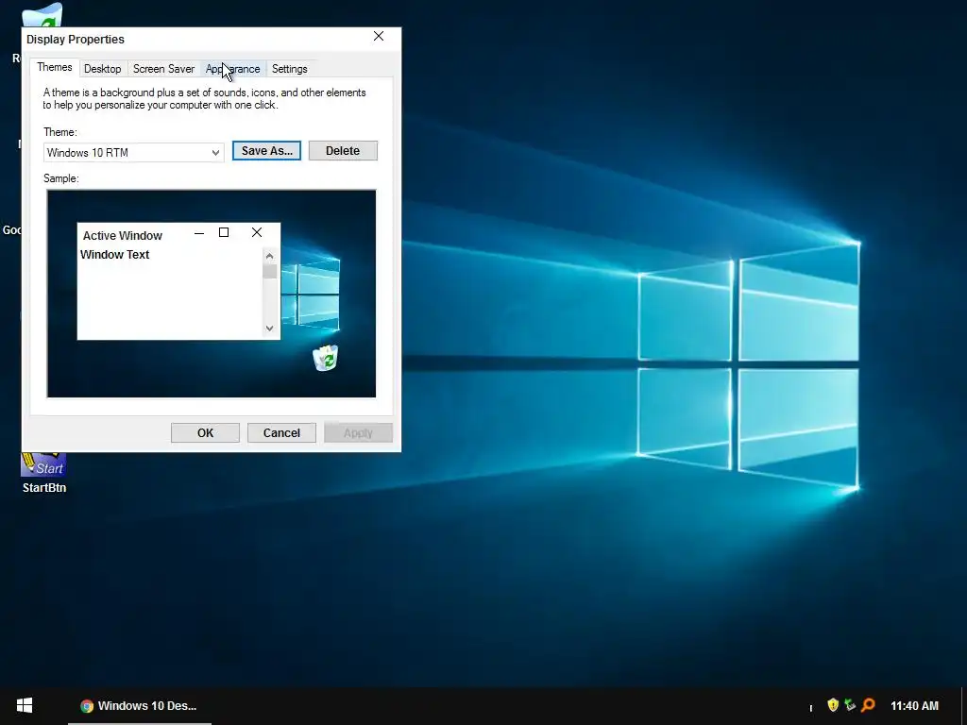Click the orange magnifier tray icon

pyautogui.click(x=868, y=704)
